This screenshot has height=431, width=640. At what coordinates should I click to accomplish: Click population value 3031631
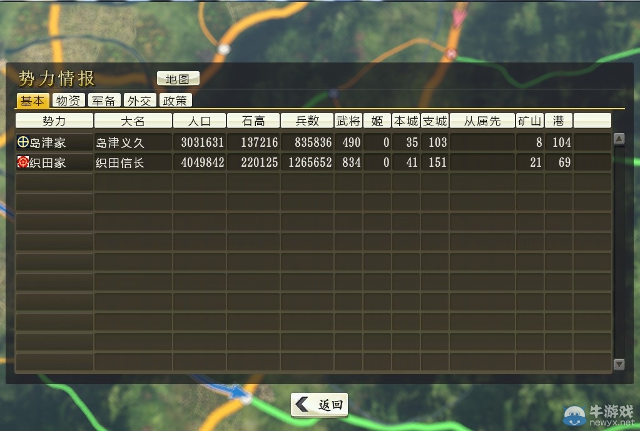coord(203,142)
